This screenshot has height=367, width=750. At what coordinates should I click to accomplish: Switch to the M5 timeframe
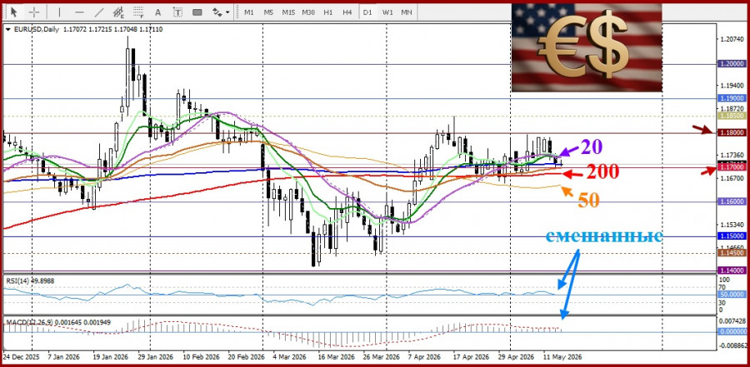tap(268, 12)
